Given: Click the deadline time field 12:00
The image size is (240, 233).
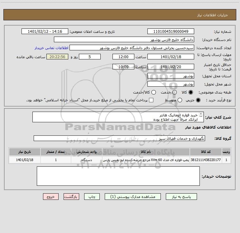Looking at the screenshot, I should 123,57.
